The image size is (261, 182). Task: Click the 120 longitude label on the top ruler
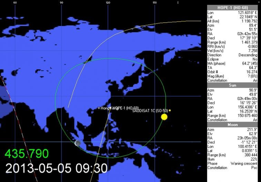click(x=108, y=2)
